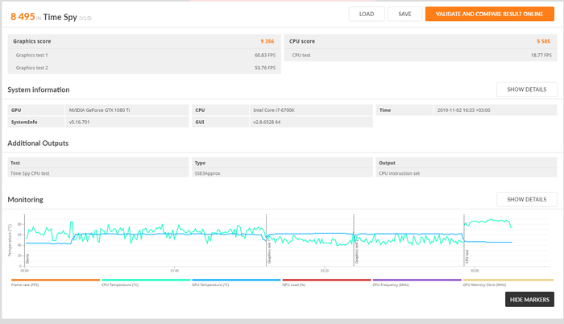Hide markers on the monitoring chart

[529, 300]
